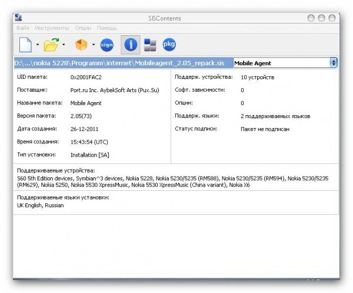
Task: Open the Mobile Agent combo box
Action: [x=285, y=63]
